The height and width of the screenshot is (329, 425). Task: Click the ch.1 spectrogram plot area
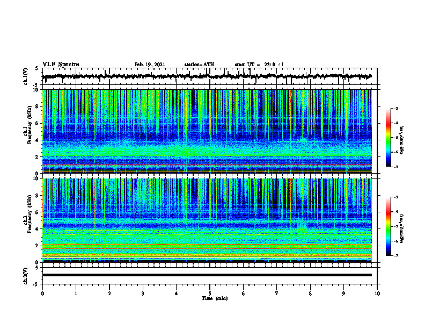click(x=207, y=131)
